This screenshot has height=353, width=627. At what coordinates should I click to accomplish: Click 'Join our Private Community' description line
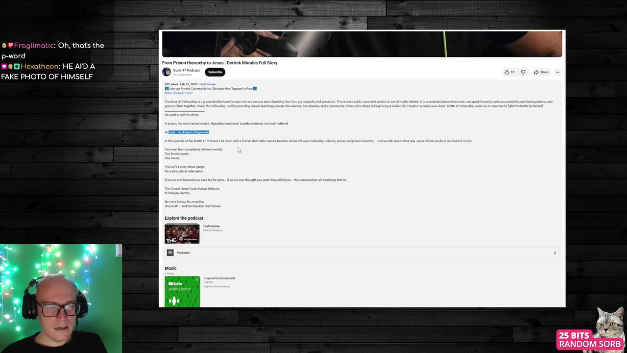[x=211, y=89]
